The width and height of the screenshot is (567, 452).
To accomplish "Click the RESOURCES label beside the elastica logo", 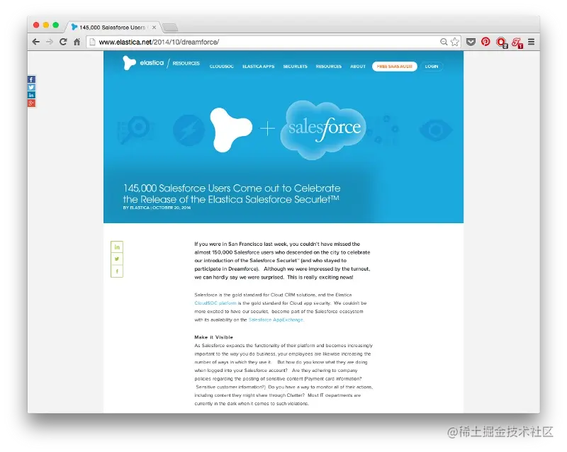I will coord(186,63).
